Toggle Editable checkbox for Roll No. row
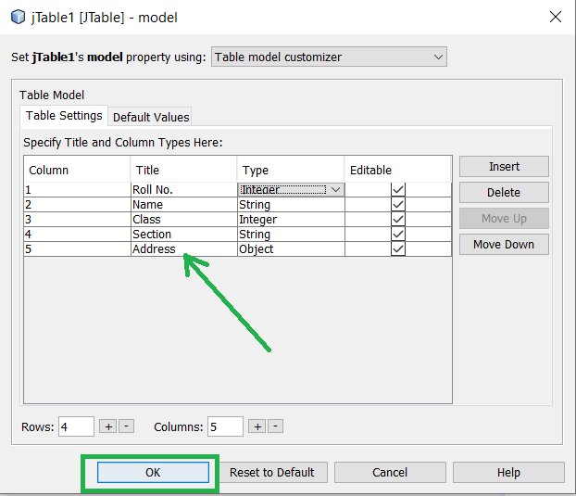Screen dimensions: 576x496 pos(398,190)
